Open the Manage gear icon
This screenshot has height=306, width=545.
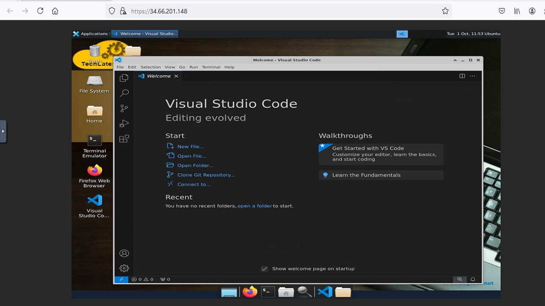point(124,268)
